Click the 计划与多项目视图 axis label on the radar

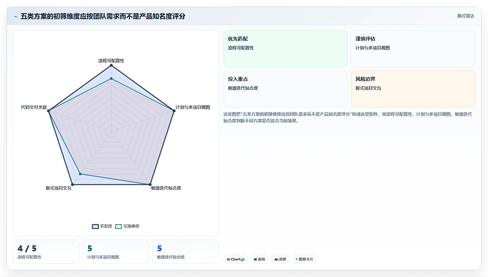click(x=193, y=107)
